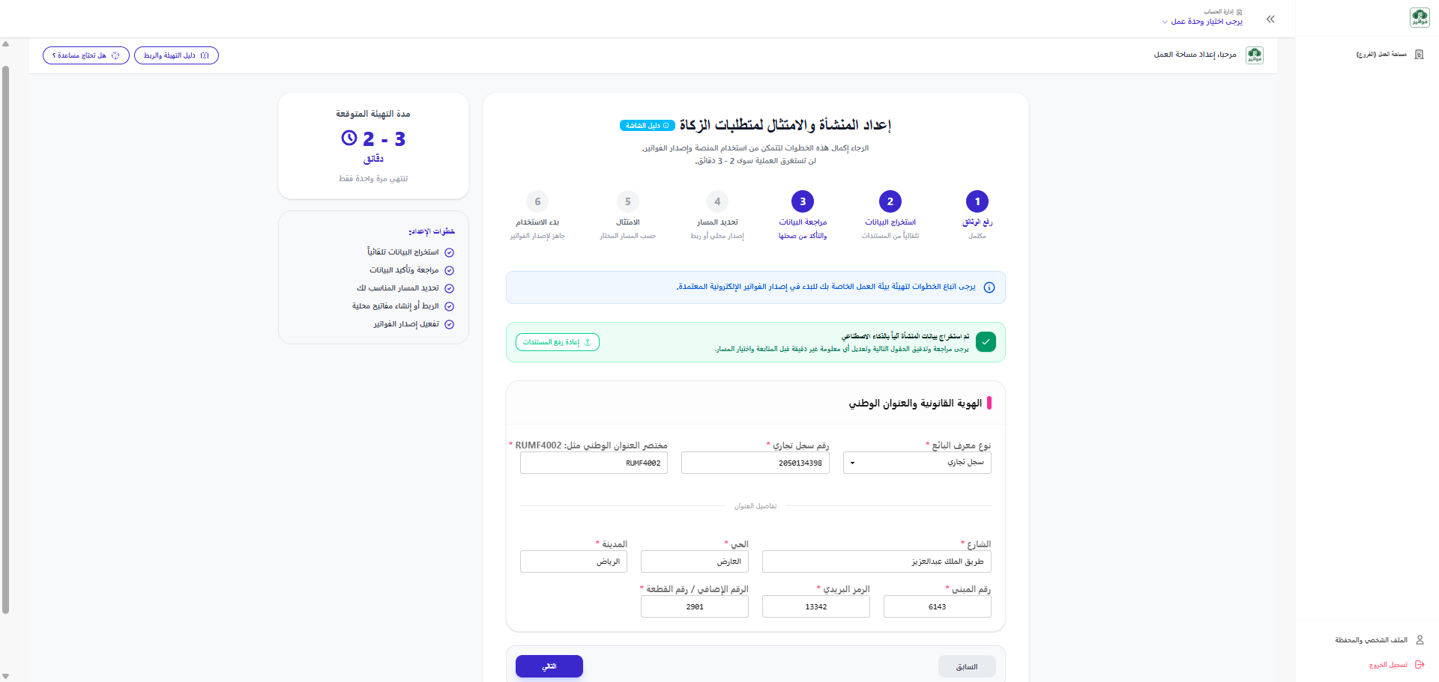1439x682 pixels.
Task: Open the نوع معرف البائع dropdown
Action: (917, 463)
